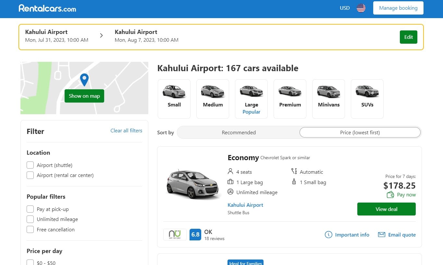The height and width of the screenshot is (265, 443).
Task: Click the unlimited mileage gauge icon
Action: tap(230, 192)
